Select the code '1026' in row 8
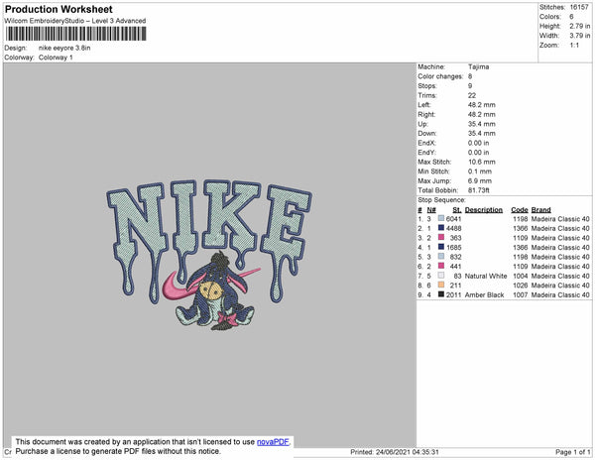 pyautogui.click(x=521, y=286)
